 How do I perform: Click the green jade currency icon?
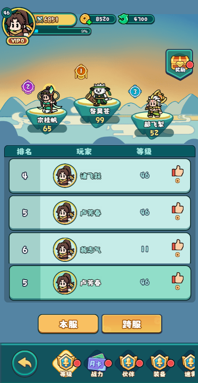point(124,19)
